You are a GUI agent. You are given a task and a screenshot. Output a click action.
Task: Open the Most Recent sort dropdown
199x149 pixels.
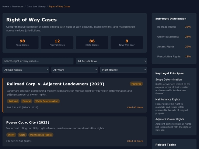[123, 70]
